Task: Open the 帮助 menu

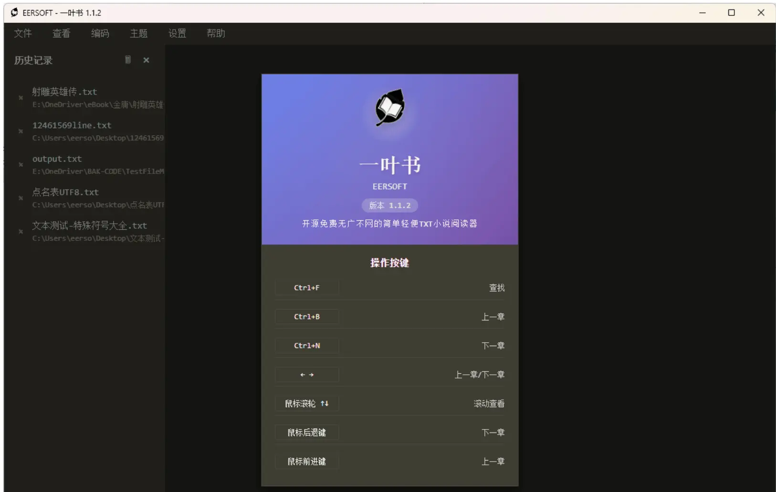Action: point(216,33)
